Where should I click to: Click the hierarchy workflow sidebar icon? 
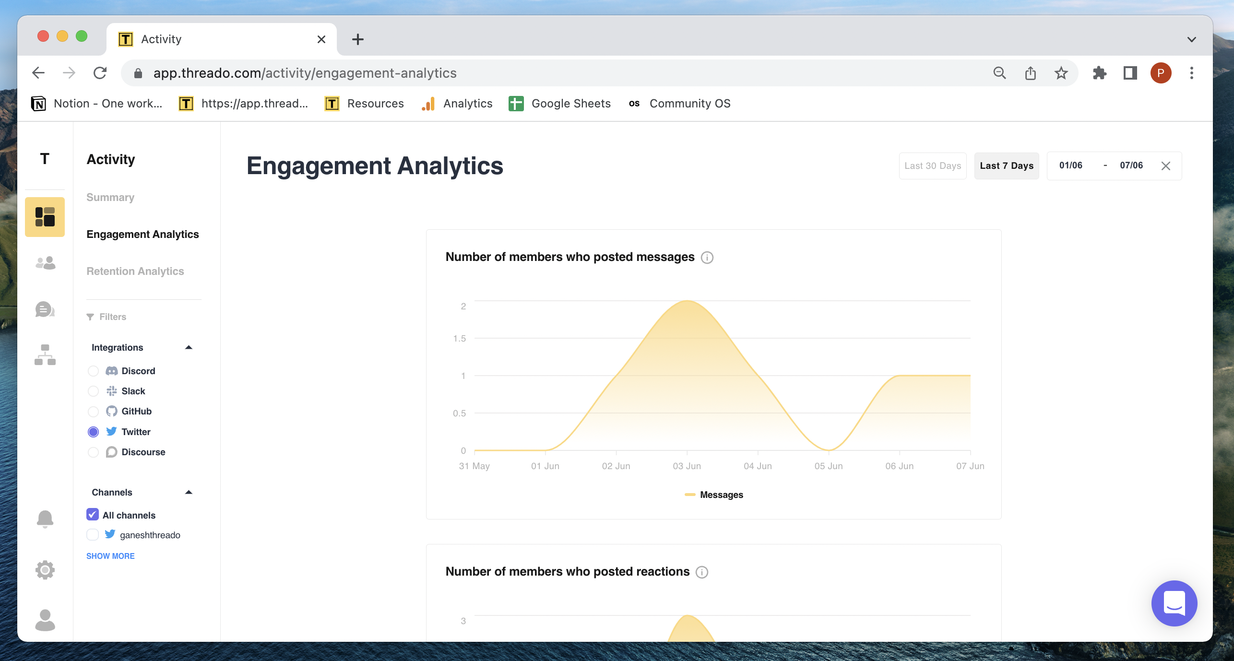coord(45,355)
